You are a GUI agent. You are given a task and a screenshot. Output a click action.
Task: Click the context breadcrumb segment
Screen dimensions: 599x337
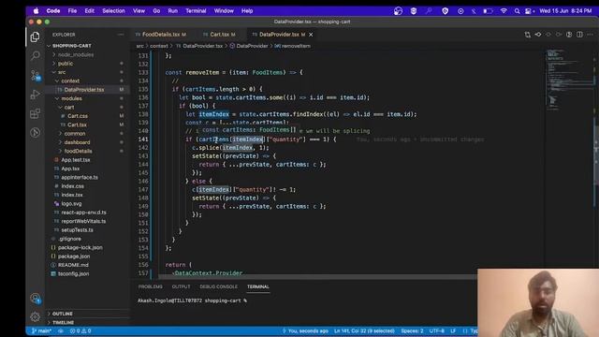point(158,46)
